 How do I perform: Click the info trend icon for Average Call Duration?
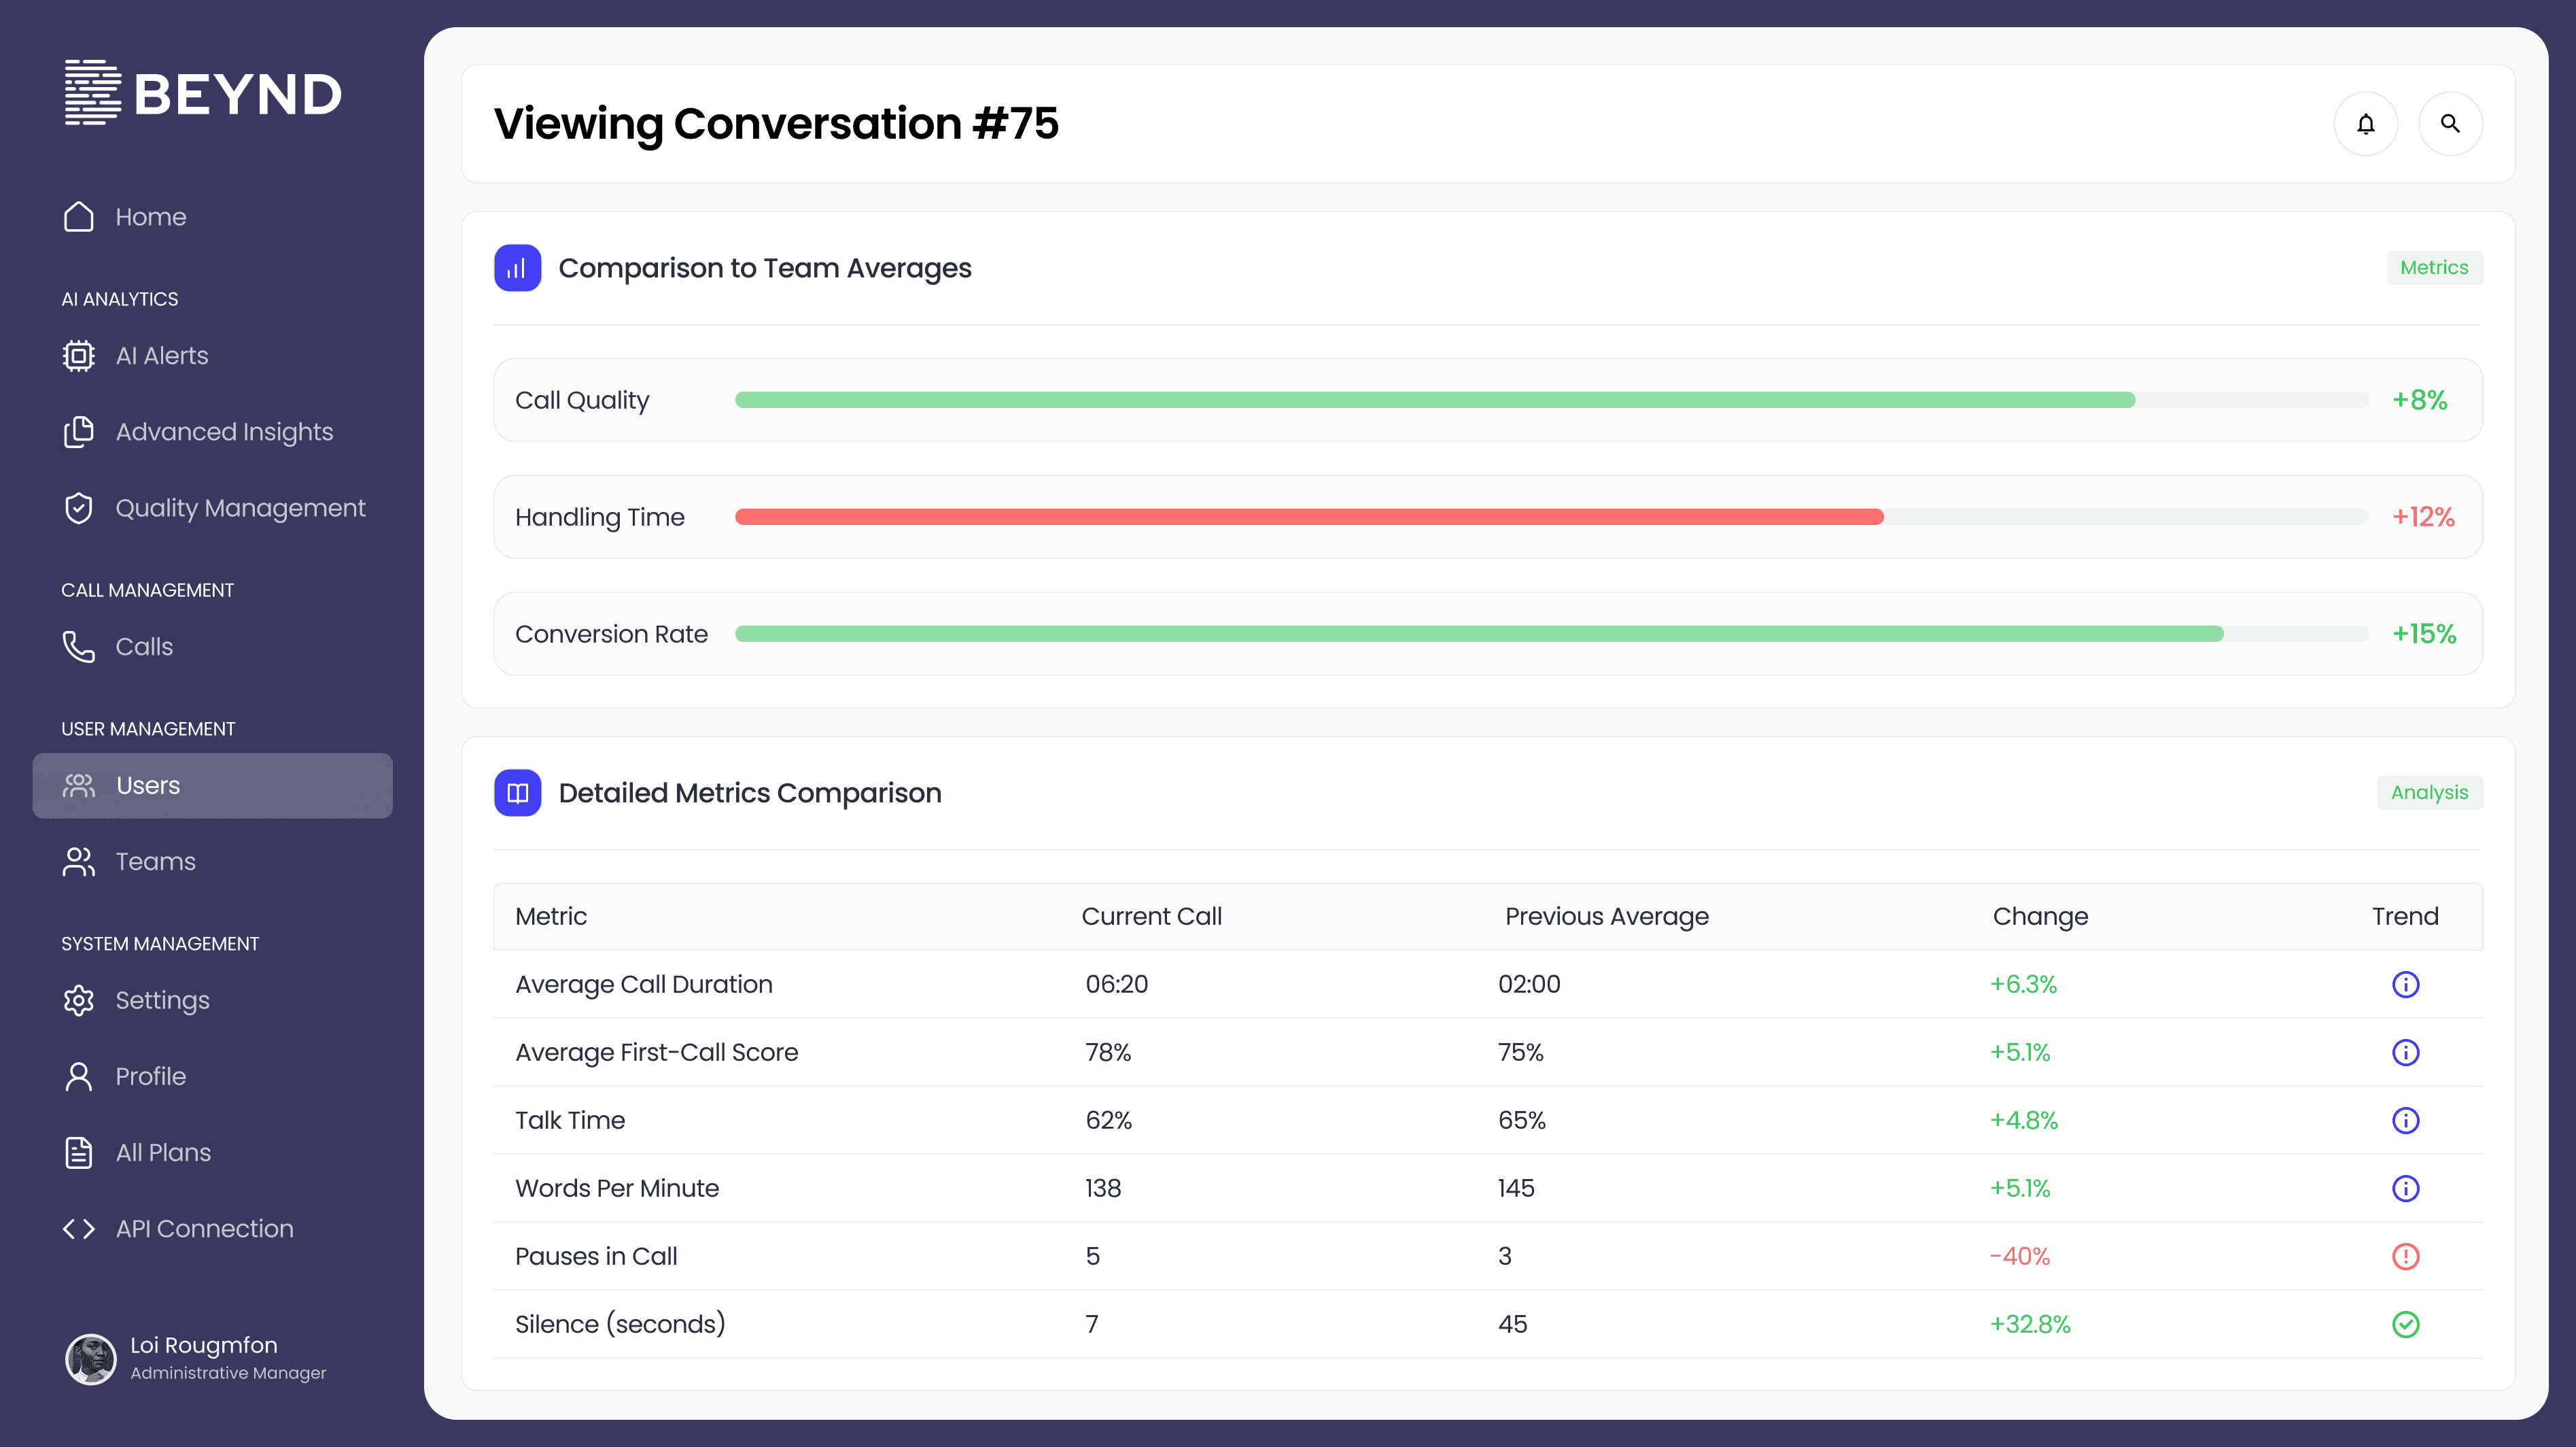click(x=2405, y=985)
